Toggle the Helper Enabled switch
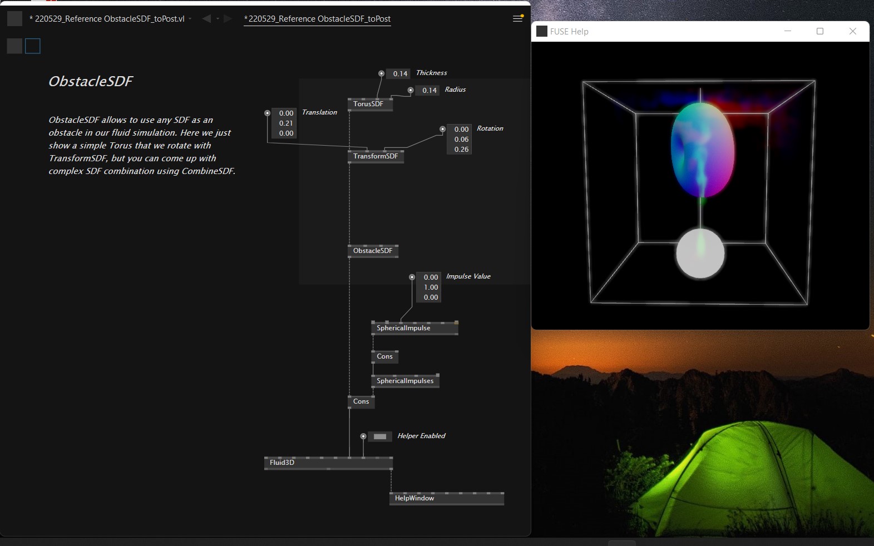This screenshot has width=874, height=546. [380, 436]
